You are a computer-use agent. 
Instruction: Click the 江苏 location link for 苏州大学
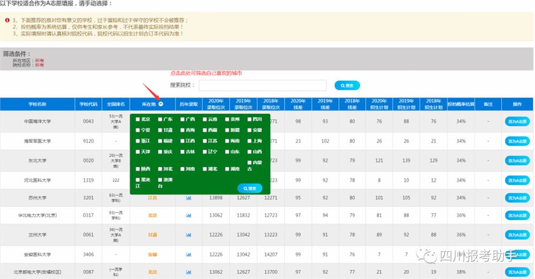coord(152,198)
